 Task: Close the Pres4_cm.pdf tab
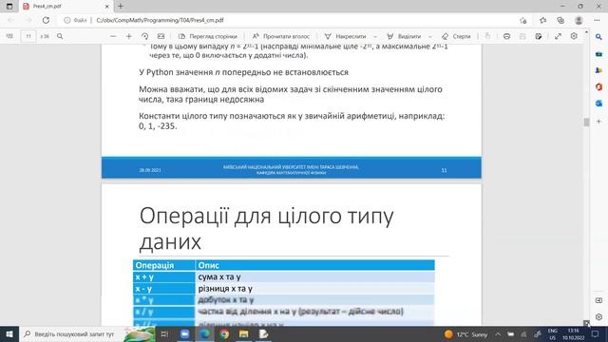107,7
